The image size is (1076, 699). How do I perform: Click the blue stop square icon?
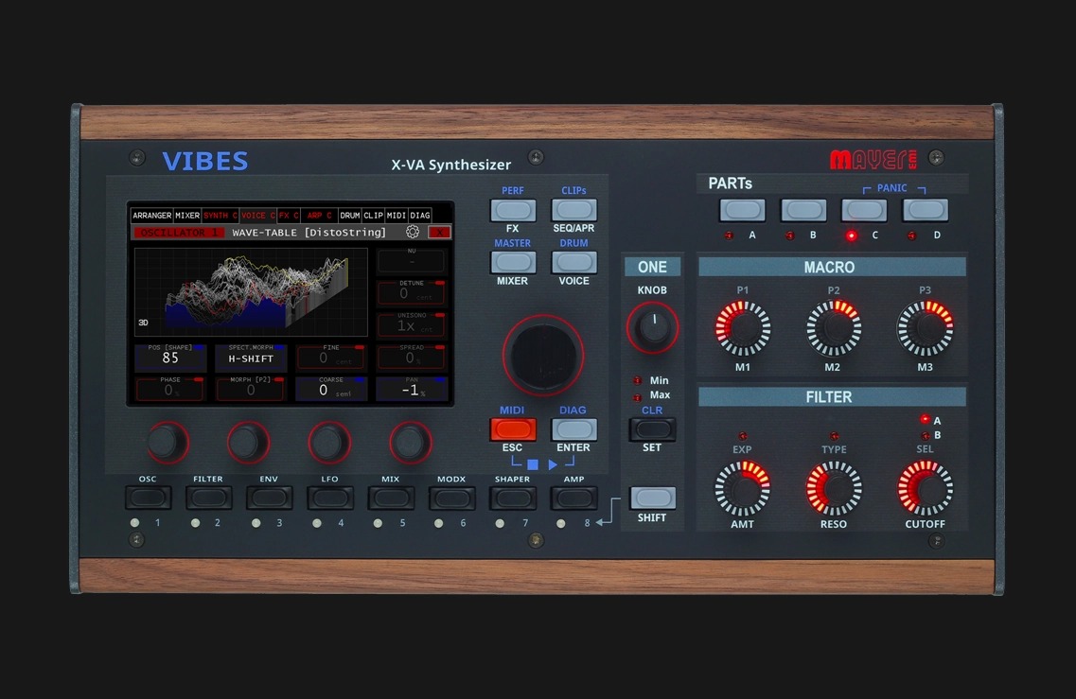tap(533, 464)
